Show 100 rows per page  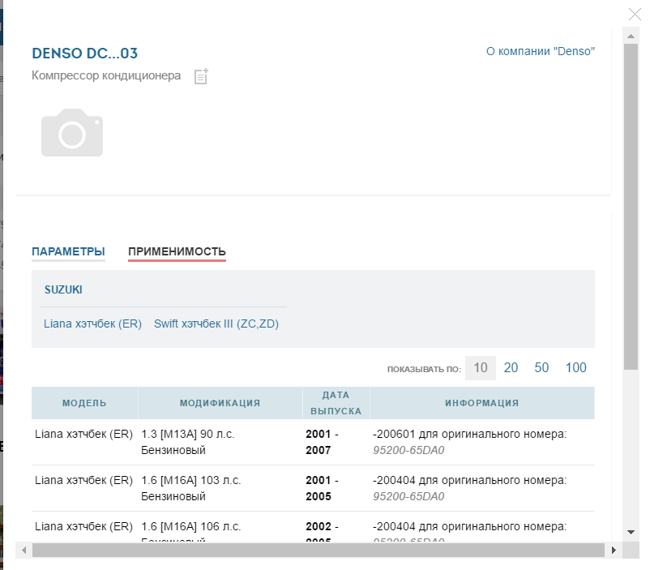575,368
